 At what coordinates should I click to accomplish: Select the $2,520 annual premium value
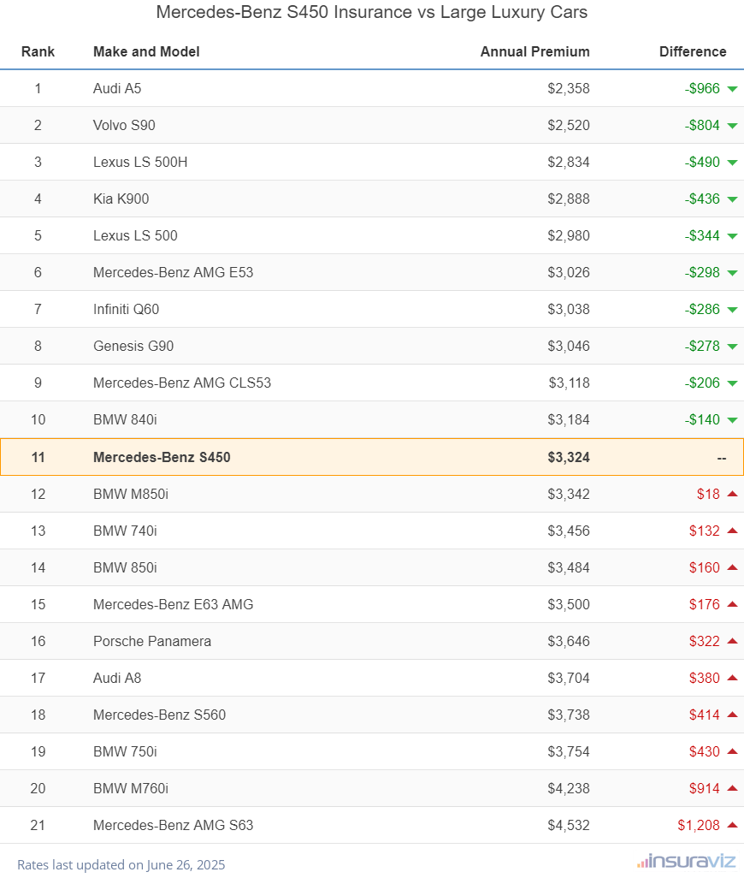pos(569,126)
